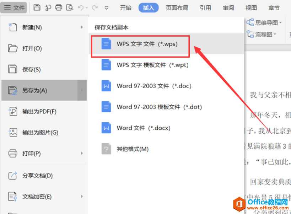Click the Redo arrow icon
This screenshot has width=291, height=214.
pos(95,7)
